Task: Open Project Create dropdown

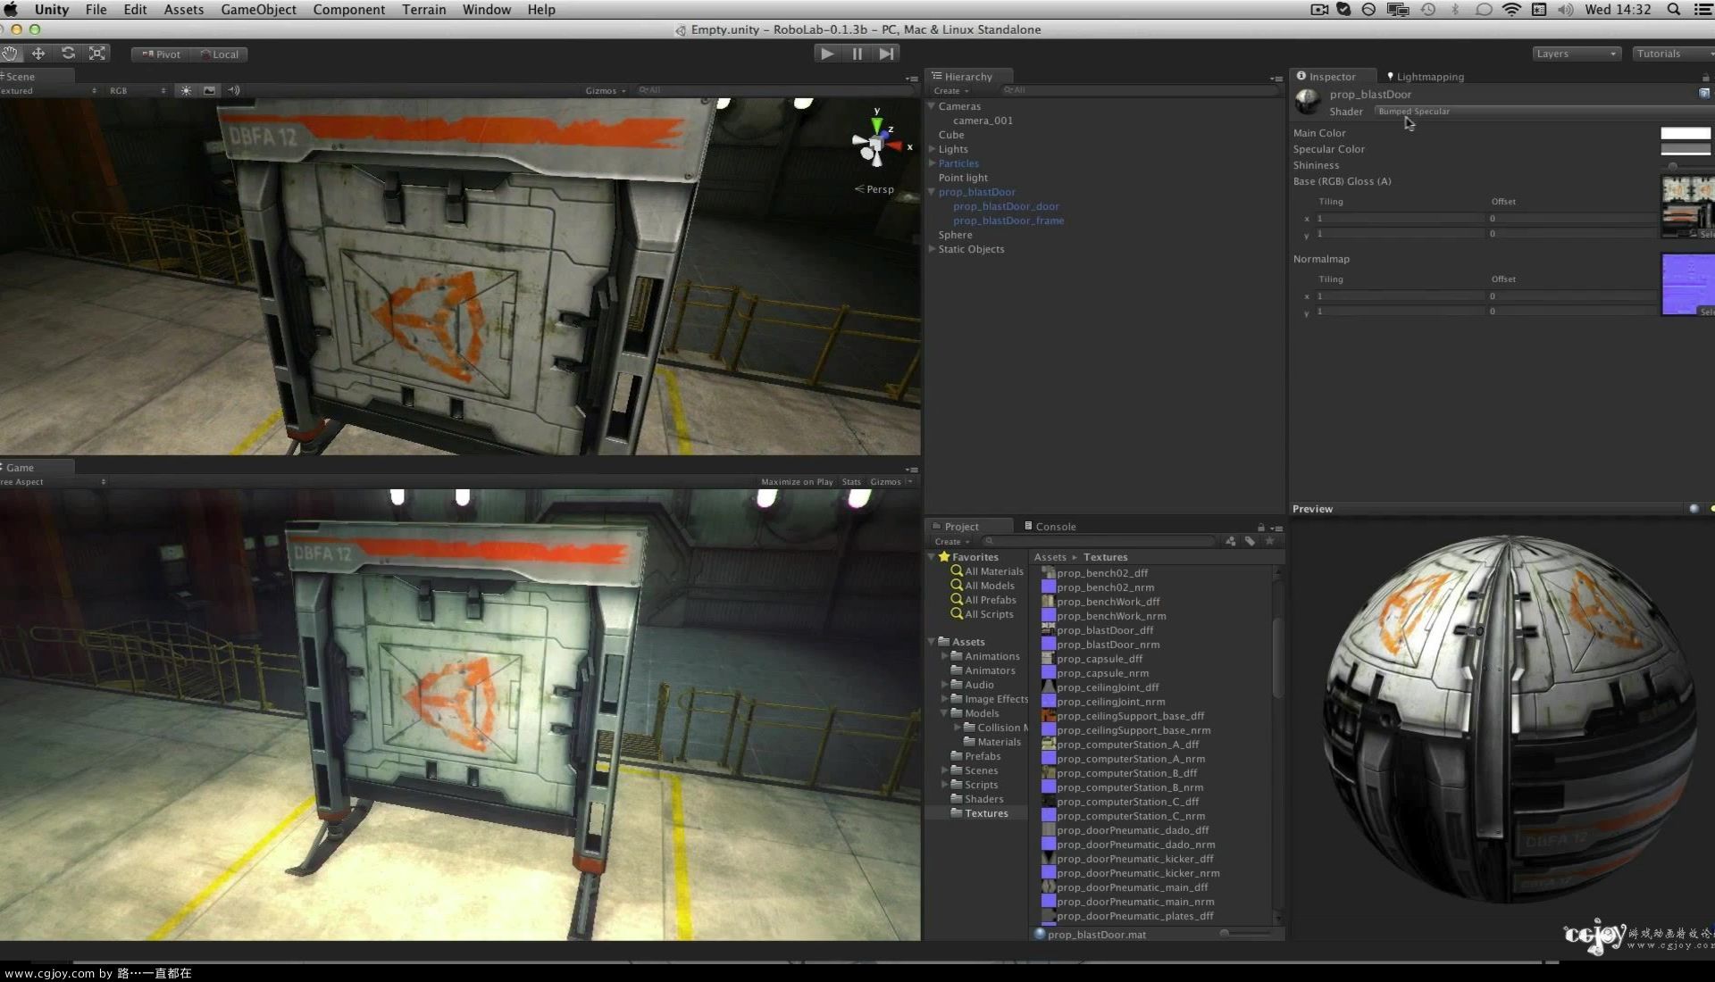Action: 951,542
